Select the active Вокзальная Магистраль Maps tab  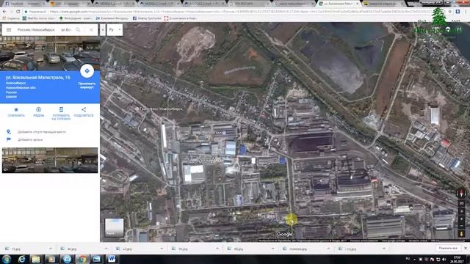[x=339, y=4]
